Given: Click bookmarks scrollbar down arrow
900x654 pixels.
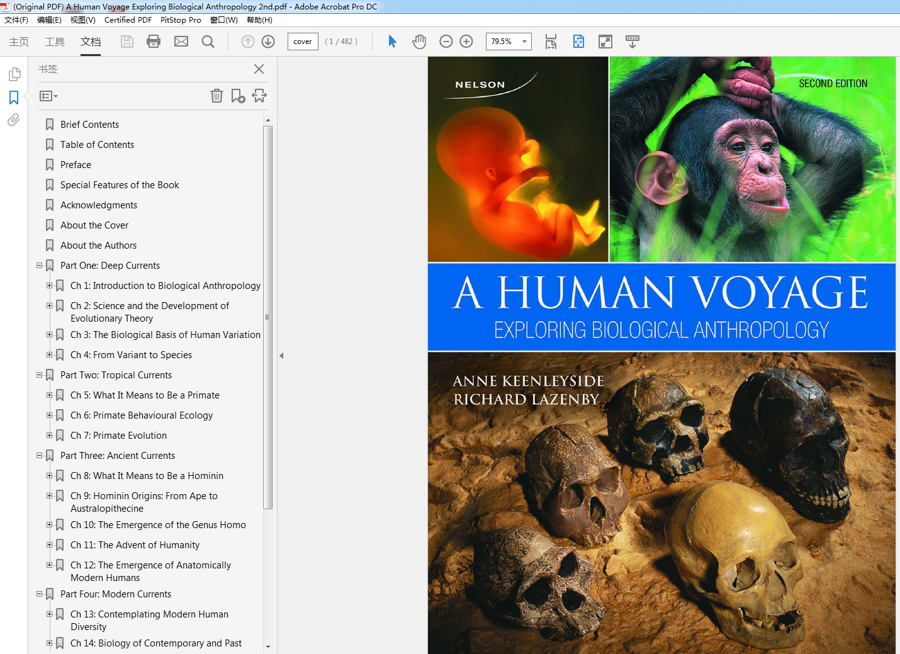Looking at the screenshot, I should pos(268,646).
